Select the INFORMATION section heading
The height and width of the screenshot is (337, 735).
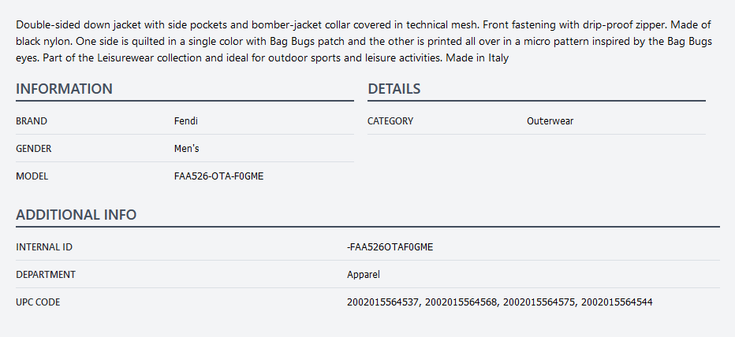pyautogui.click(x=64, y=89)
